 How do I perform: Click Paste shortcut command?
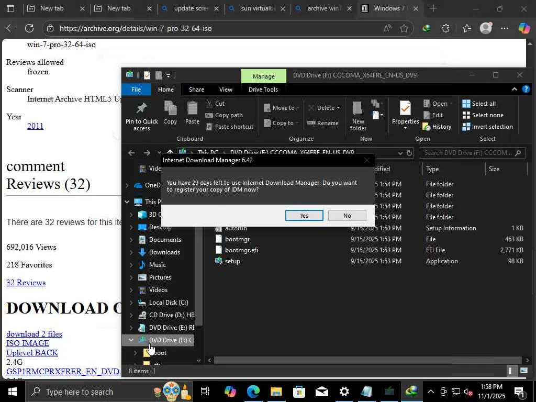click(x=230, y=127)
